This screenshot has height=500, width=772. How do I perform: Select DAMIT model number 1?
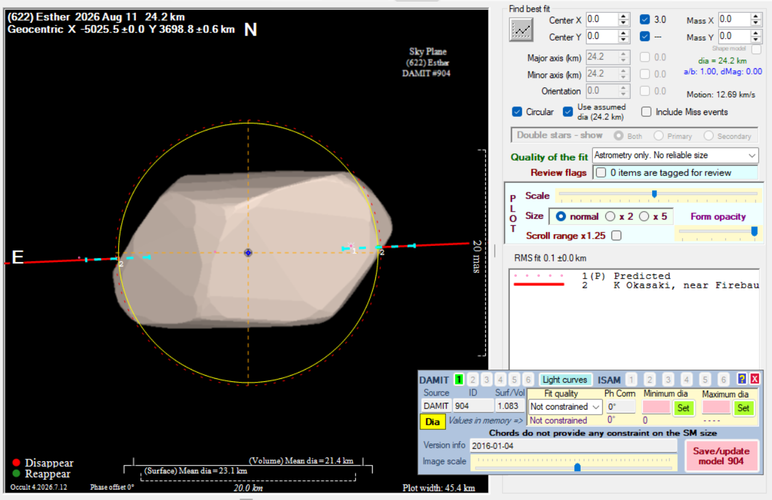tap(458, 379)
